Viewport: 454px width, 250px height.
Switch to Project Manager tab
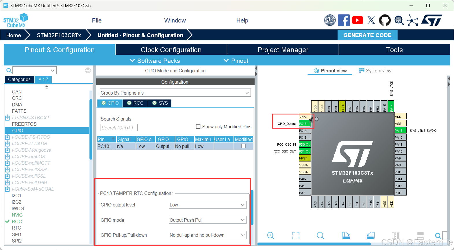point(283,50)
